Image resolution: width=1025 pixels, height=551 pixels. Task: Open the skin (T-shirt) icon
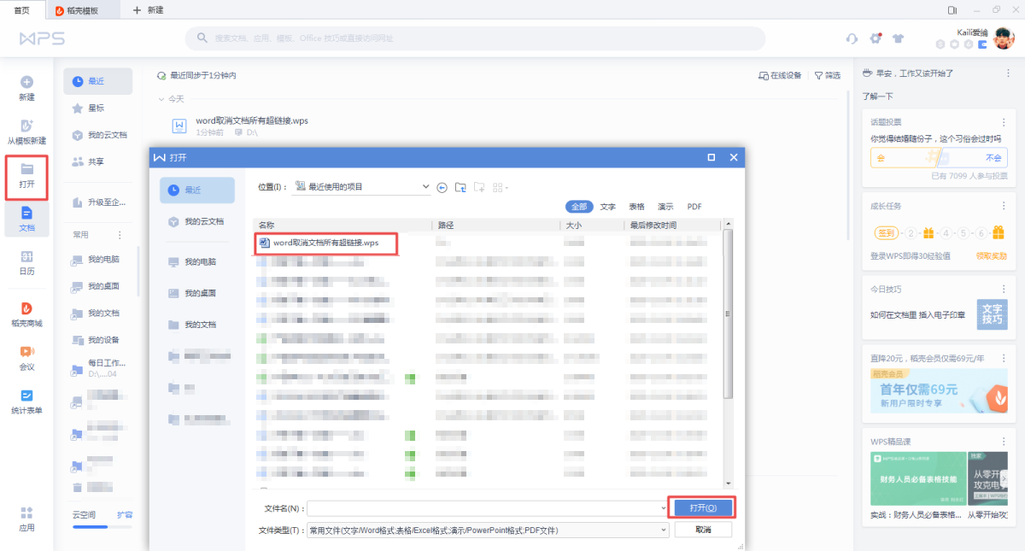[x=898, y=38]
